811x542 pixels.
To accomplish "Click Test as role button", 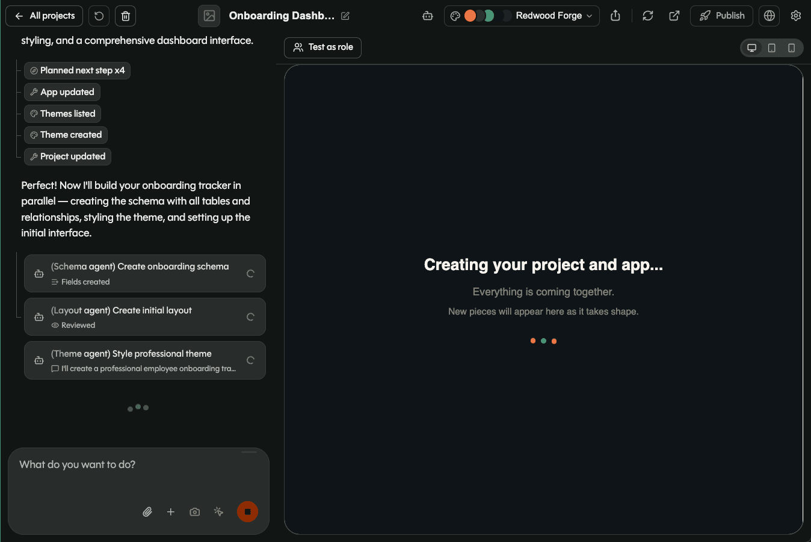I will pyautogui.click(x=322, y=47).
